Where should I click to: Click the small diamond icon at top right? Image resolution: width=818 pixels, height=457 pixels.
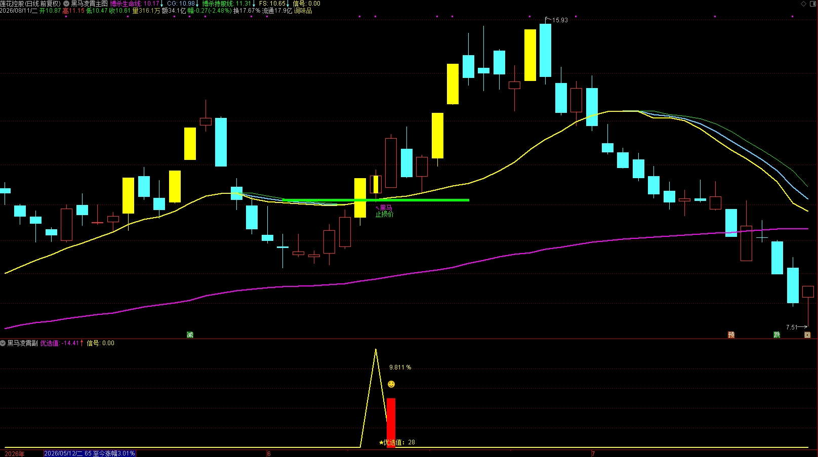[x=803, y=4]
